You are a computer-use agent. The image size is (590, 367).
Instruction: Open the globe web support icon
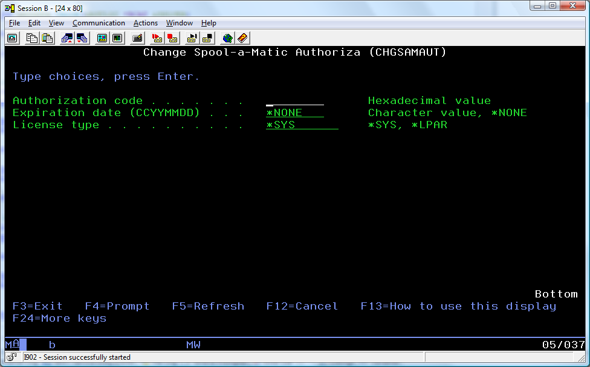pyautogui.click(x=227, y=38)
